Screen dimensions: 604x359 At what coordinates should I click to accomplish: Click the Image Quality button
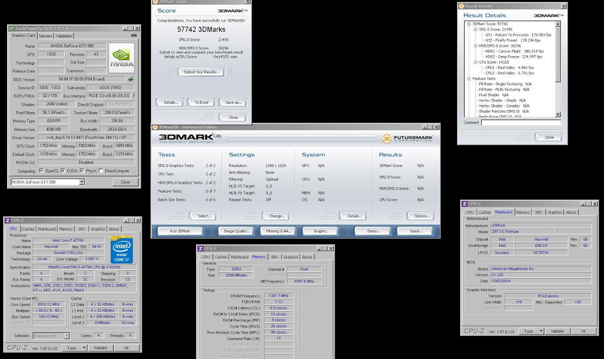(236, 231)
